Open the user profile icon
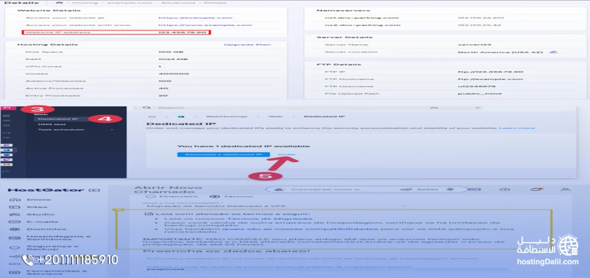This screenshot has width=590, height=278. tap(565, 190)
